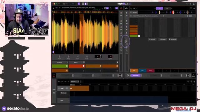Viewport: 200px width, 112px height.
Task: Play the song from the timeline transport
Action: pos(62,82)
